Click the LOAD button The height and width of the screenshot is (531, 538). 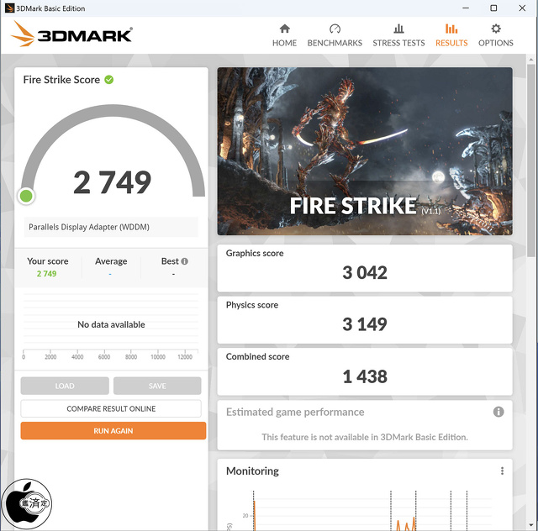click(65, 386)
